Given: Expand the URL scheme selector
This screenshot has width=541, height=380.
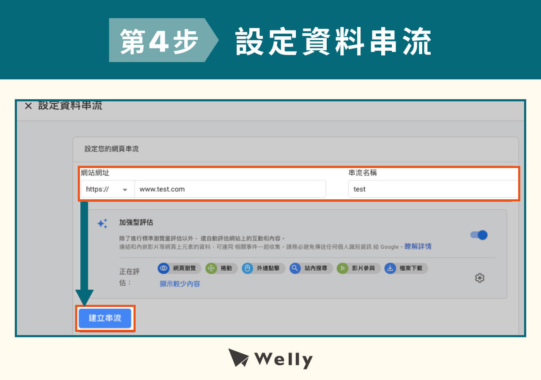Looking at the screenshot, I should point(125,189).
